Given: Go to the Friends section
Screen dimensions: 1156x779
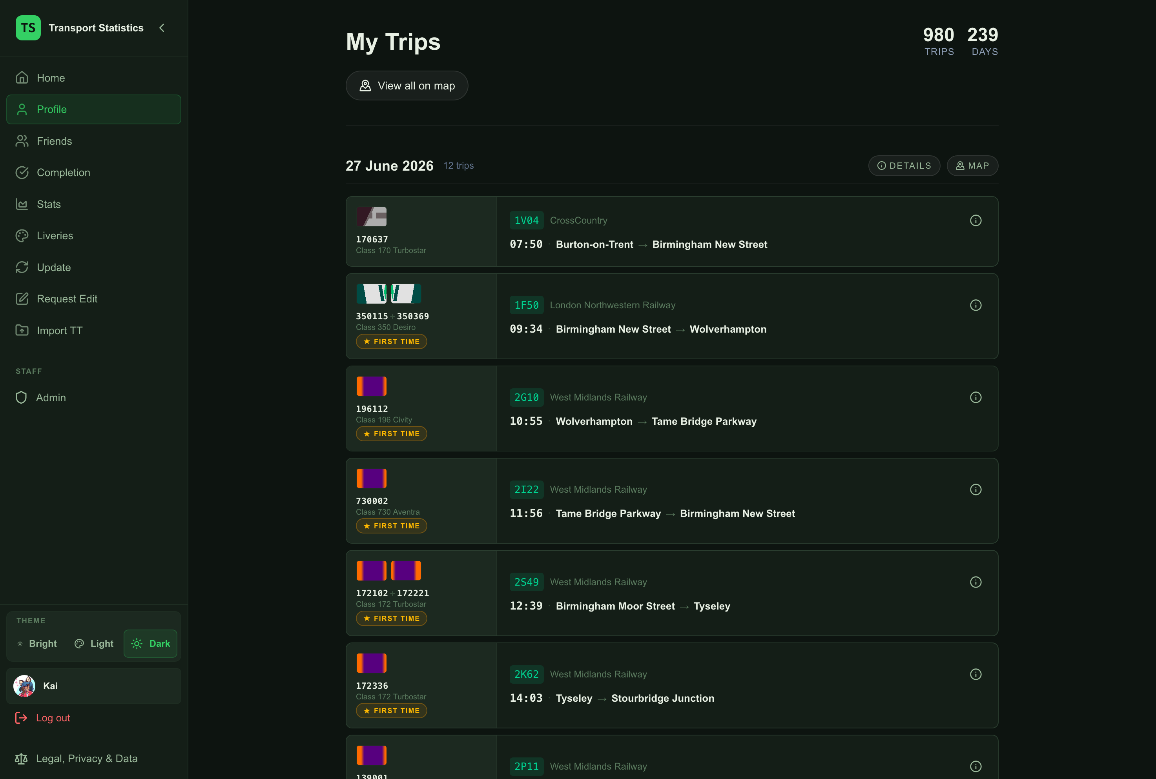Looking at the screenshot, I should (93, 141).
